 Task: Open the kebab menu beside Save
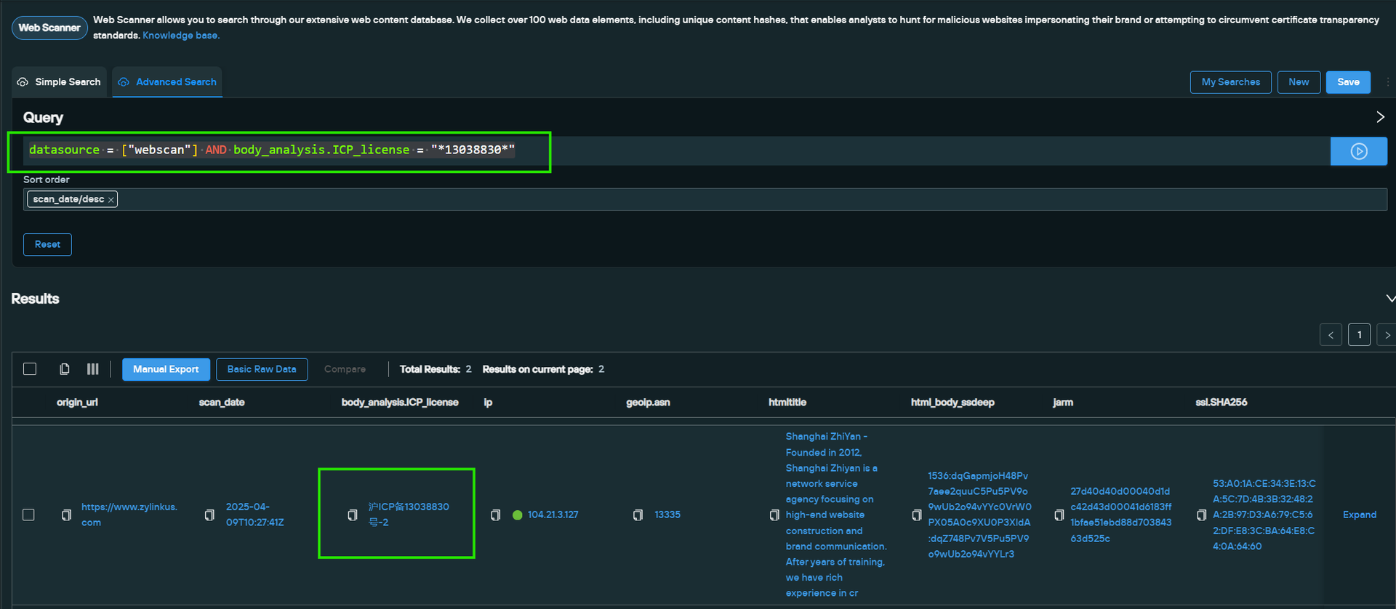coord(1387,82)
